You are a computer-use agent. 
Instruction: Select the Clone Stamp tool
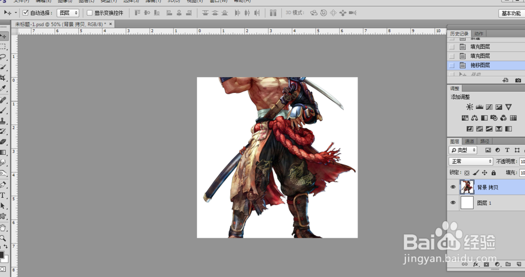3,121
